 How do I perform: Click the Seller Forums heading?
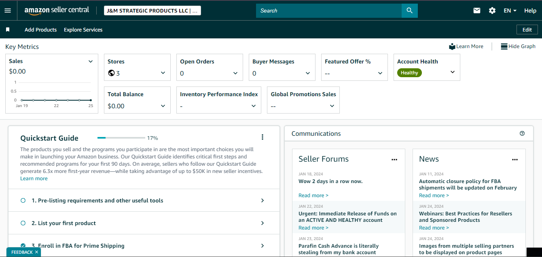[324, 159]
